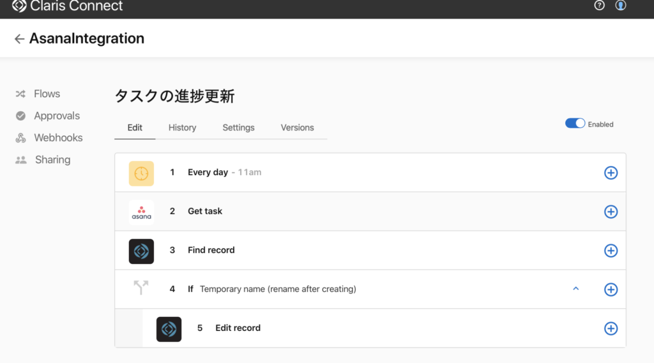Click the help question mark icon
Viewport: 654px width, 363px height.
(x=599, y=6)
